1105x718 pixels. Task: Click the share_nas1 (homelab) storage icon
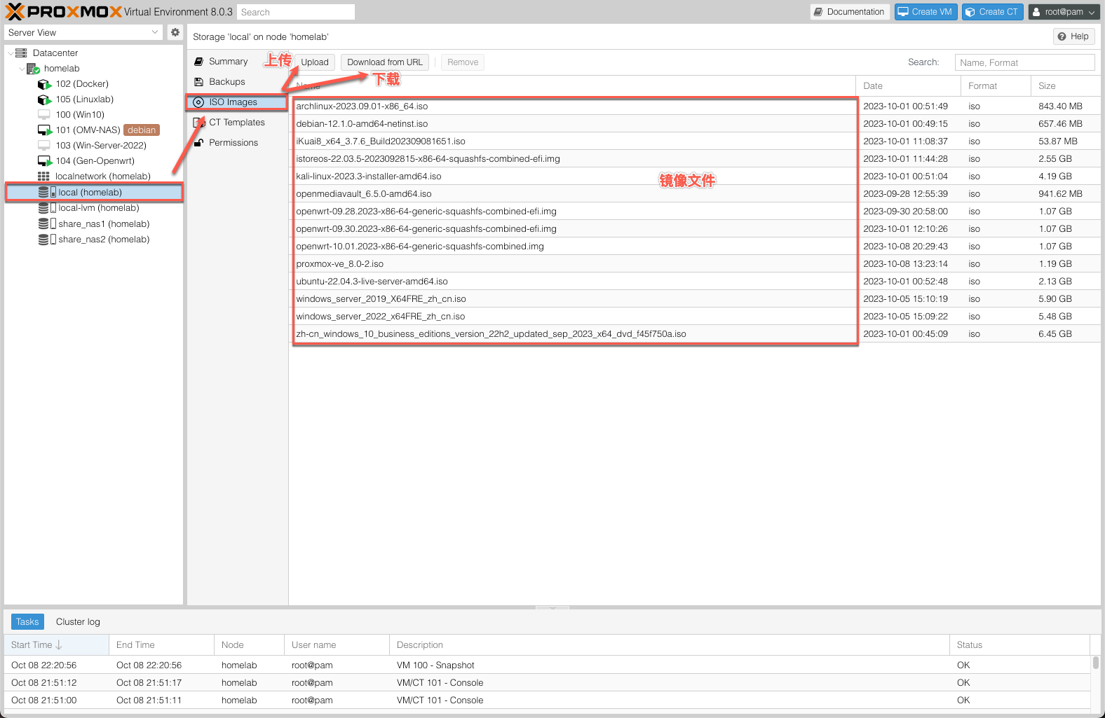point(47,224)
